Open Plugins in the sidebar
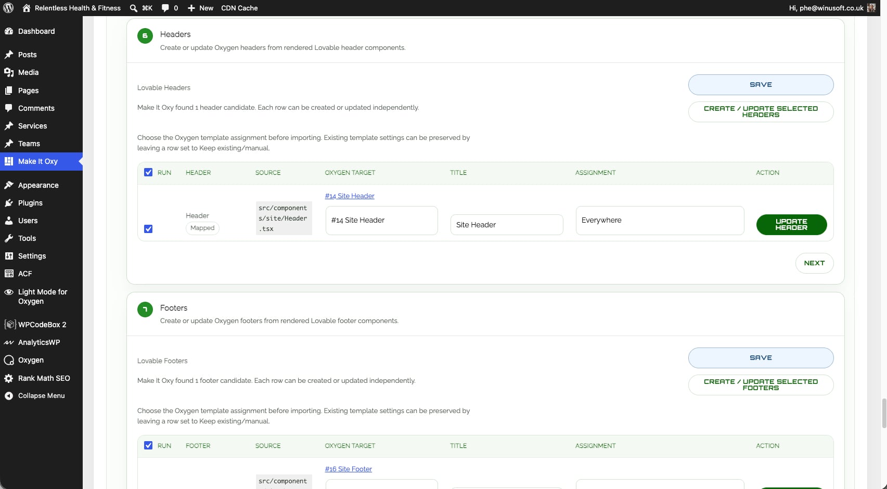The width and height of the screenshot is (887, 489). [30, 203]
